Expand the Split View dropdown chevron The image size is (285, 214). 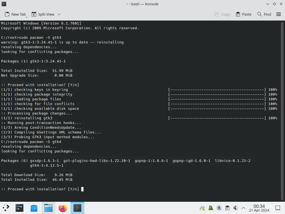(59, 14)
